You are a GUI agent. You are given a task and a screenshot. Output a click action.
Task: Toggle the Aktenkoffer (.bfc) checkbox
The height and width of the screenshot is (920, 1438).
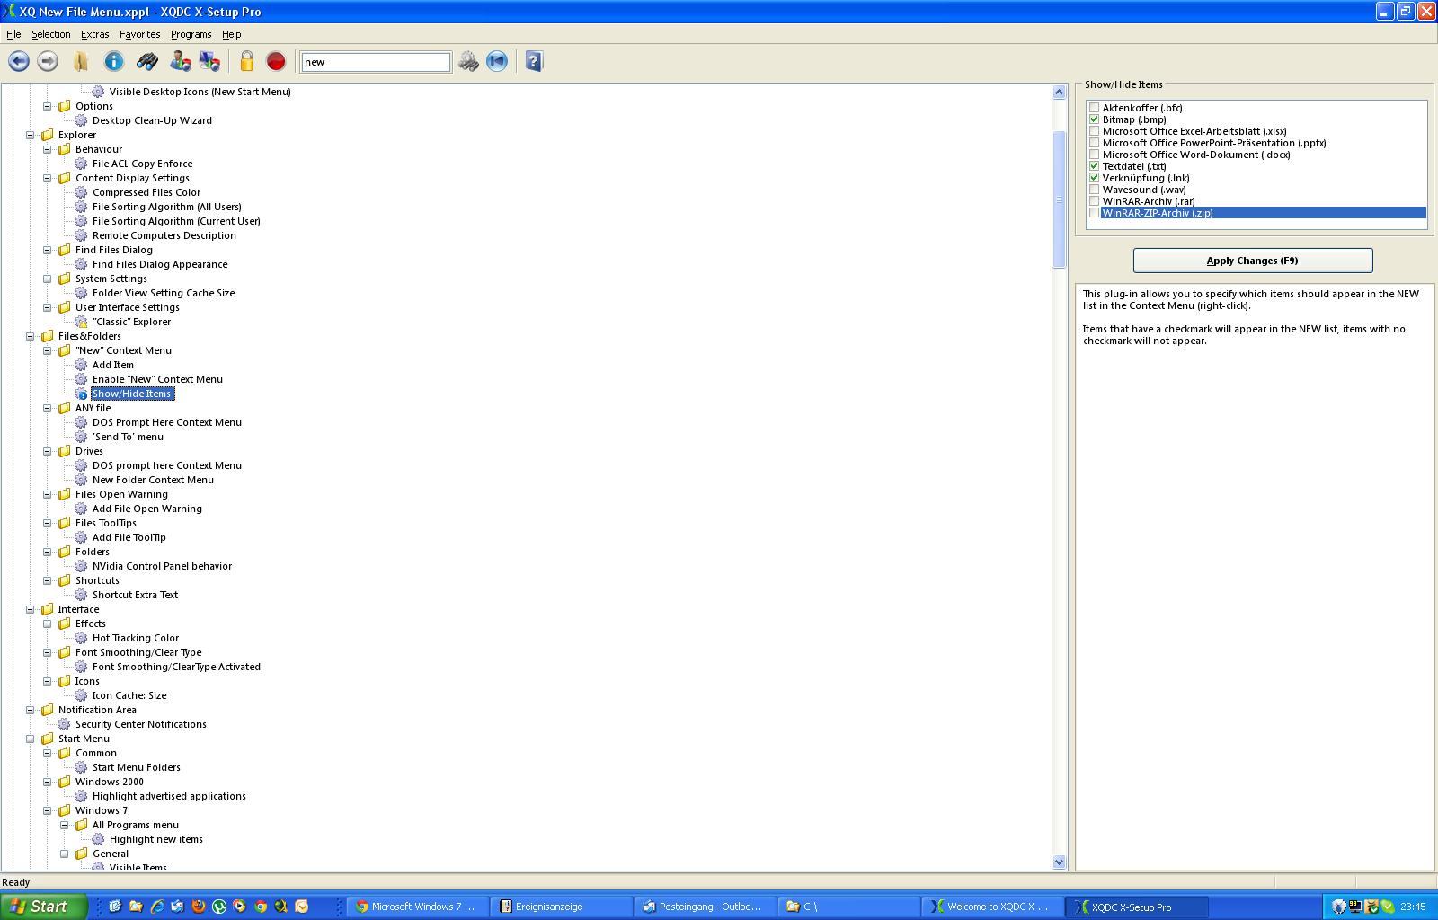coord(1095,108)
